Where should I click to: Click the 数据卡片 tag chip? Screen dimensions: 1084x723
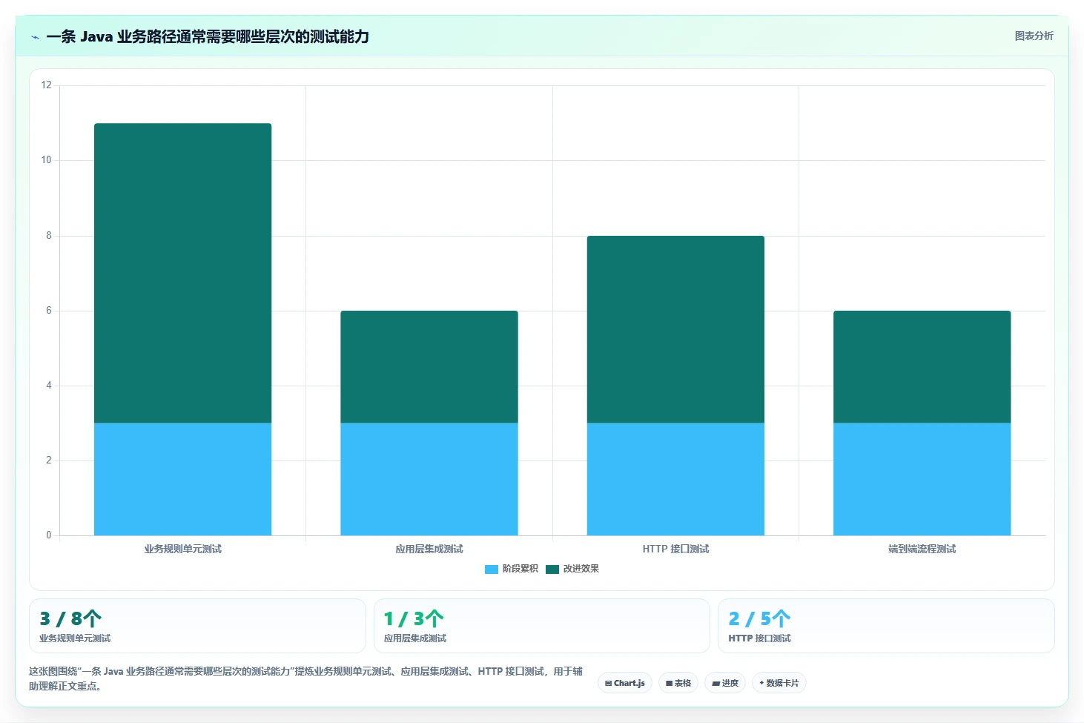[x=779, y=683]
